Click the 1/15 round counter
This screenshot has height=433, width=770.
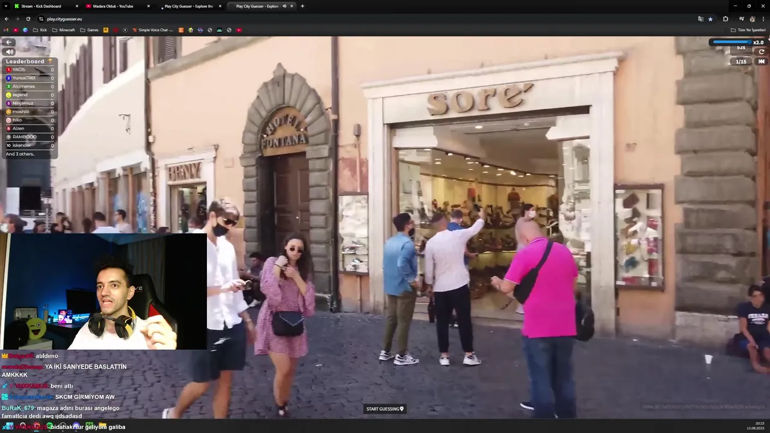tap(741, 61)
